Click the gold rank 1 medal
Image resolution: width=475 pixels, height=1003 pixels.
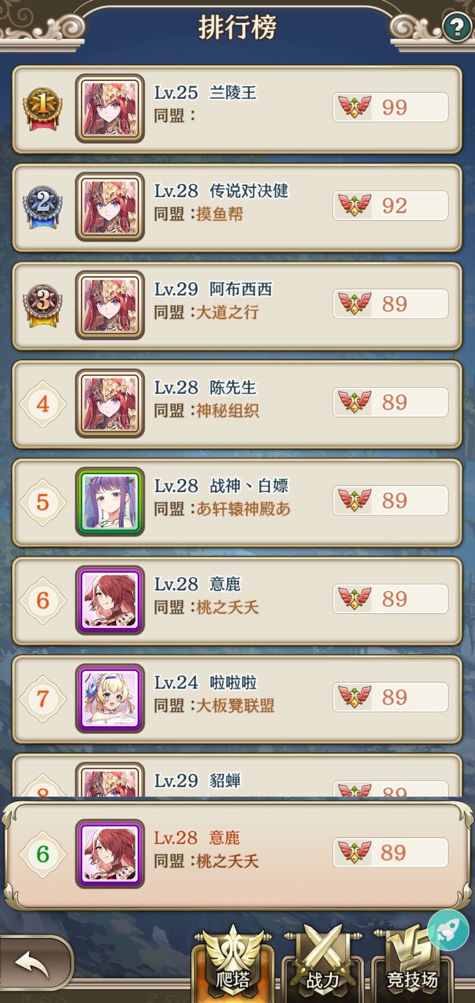coord(43,109)
